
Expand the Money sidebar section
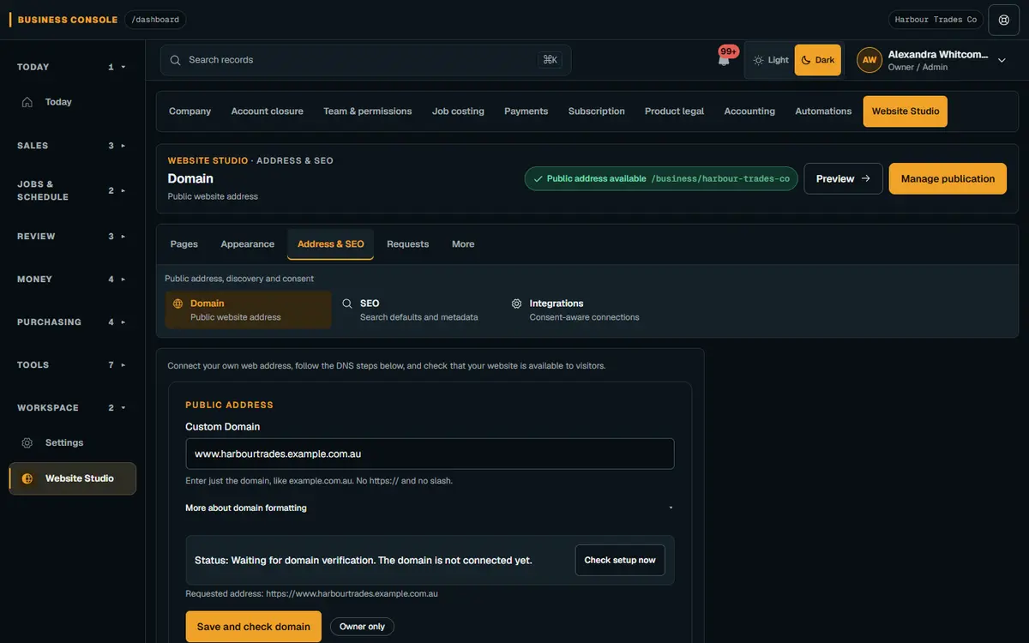tap(72, 279)
